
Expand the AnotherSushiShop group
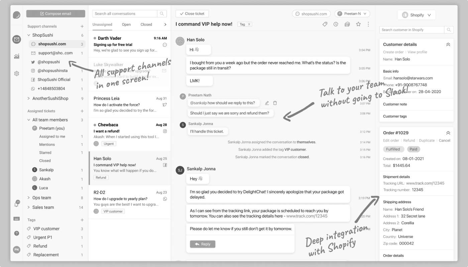[x=29, y=98]
